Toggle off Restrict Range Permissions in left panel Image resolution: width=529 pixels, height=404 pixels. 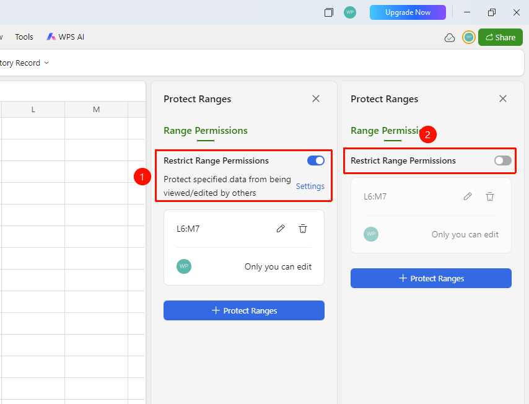click(x=316, y=160)
